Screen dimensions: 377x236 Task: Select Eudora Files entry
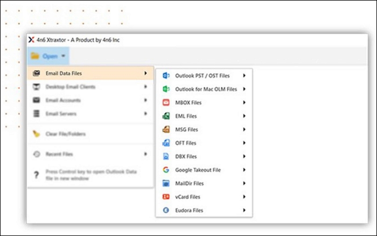[x=204, y=211]
